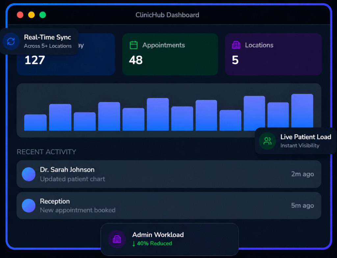Click the ClinicHub Dashboard window title
Screen dimensions: 337x258
click(167, 15)
